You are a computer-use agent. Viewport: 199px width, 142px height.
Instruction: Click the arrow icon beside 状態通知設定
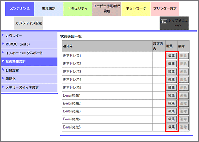pyautogui.click(x=3, y=61)
